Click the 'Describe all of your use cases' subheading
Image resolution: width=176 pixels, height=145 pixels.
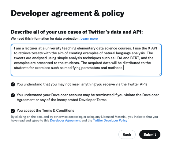tap(77, 32)
